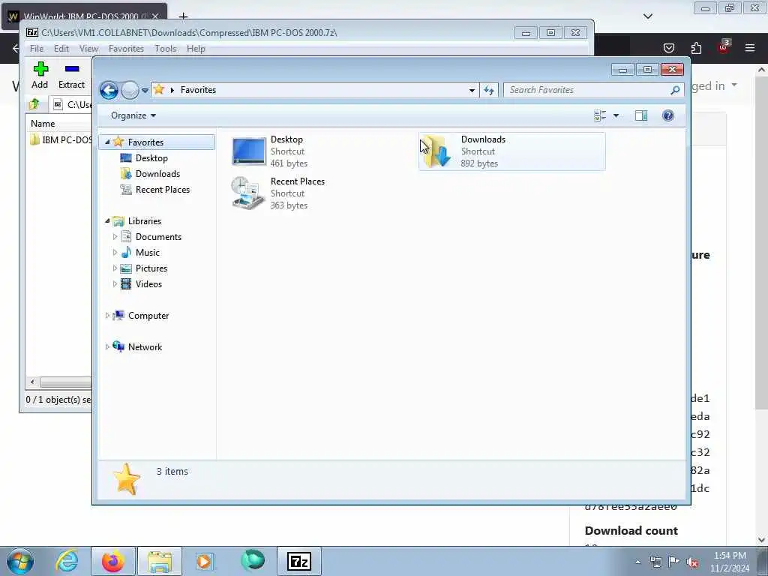Launch Internet Explorer from taskbar
The image size is (768, 576).
[x=67, y=561]
